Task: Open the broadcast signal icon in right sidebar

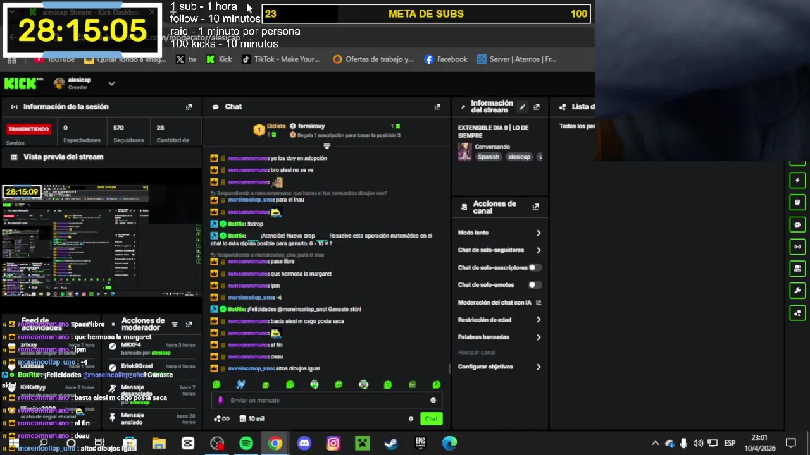Action: pos(797,246)
